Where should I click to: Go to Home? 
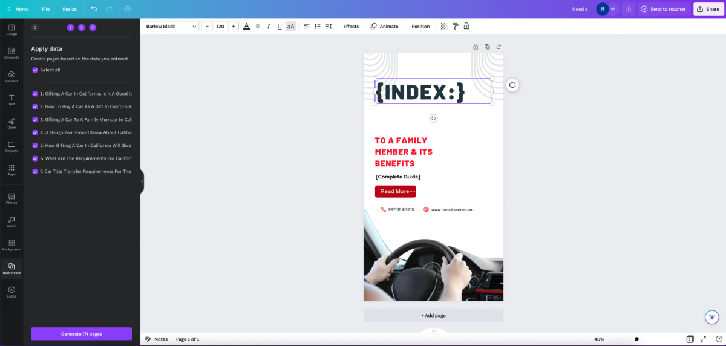[18, 9]
